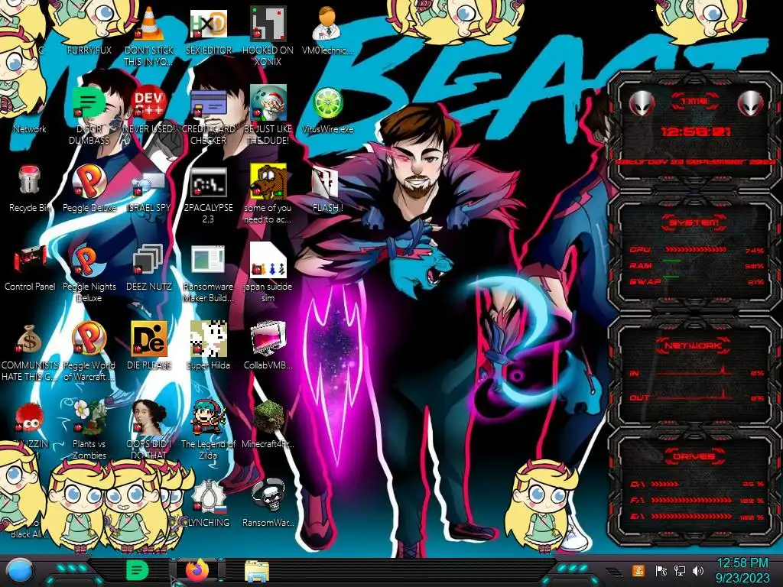Click the Start orb on the taskbar
783x587 pixels.
[20, 571]
